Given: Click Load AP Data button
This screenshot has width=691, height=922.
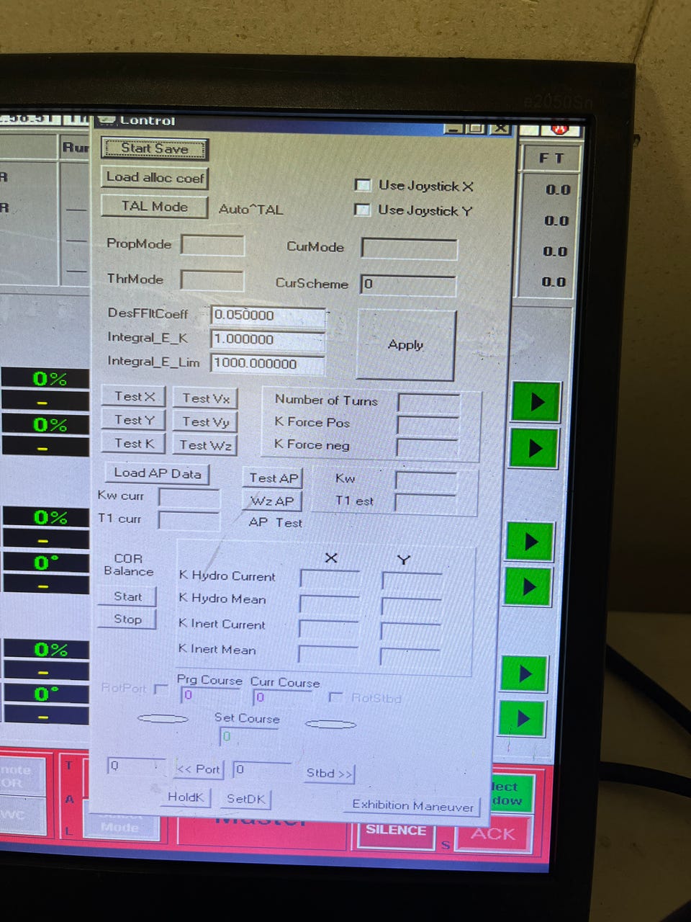Looking at the screenshot, I should coord(157,473).
